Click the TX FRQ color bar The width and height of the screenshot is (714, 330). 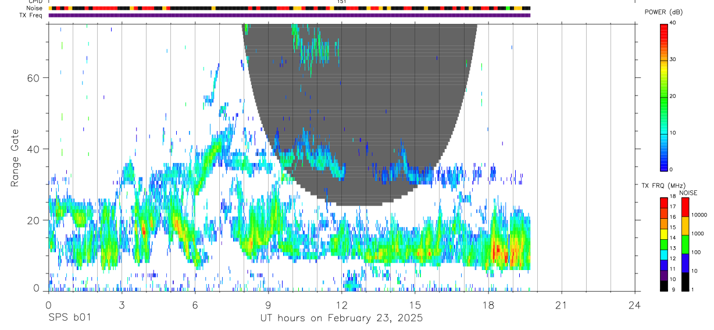coord(663,244)
